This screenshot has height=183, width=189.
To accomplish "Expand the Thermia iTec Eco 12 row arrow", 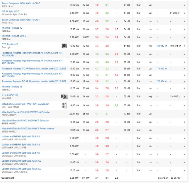I will (x=184, y=29).
